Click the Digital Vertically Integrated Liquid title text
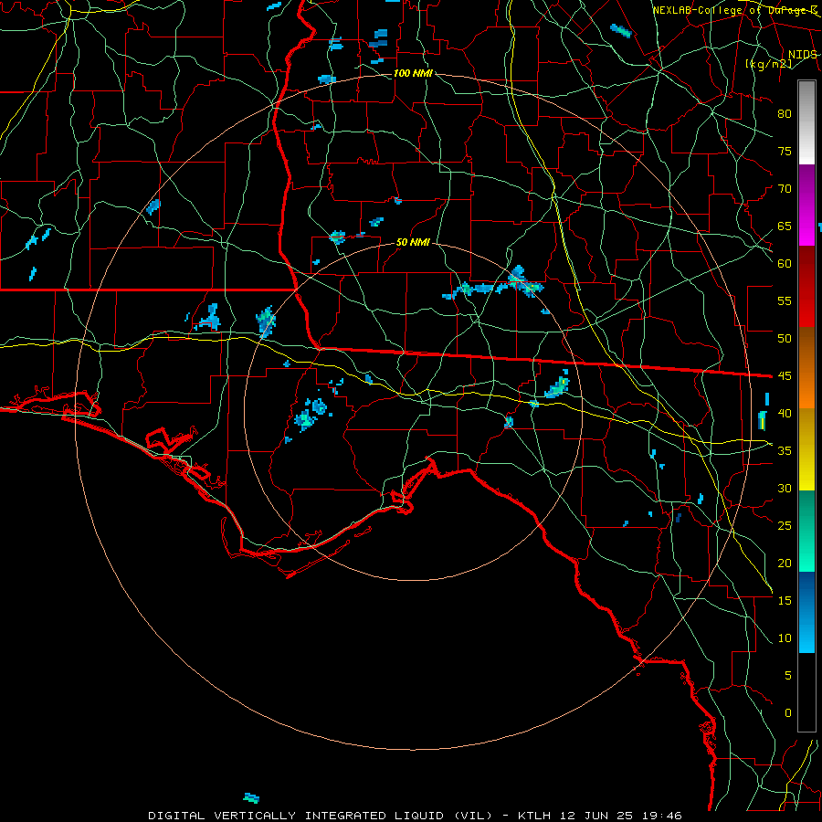The image size is (822, 822). click(x=321, y=816)
